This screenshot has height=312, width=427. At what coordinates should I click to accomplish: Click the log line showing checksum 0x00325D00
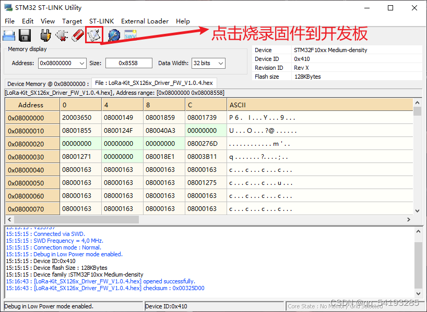105,288
